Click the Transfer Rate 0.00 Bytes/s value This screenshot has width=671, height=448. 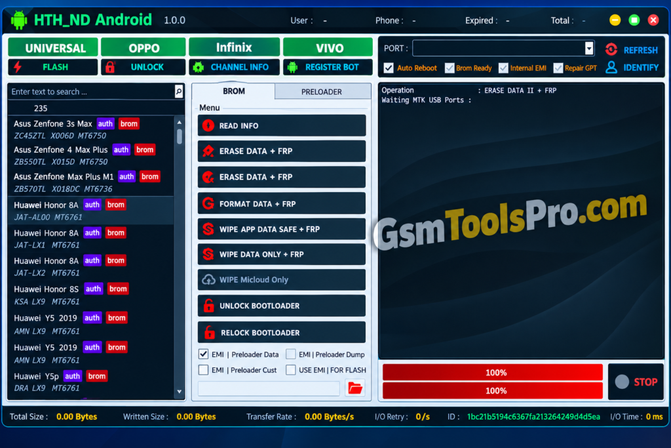pos(329,417)
